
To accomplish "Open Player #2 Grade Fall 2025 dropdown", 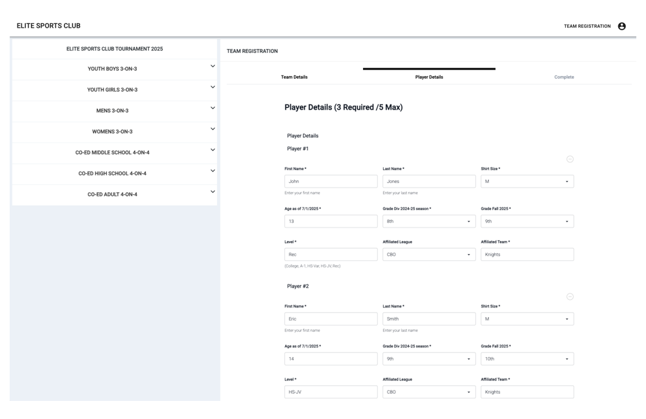I will tap(526, 359).
